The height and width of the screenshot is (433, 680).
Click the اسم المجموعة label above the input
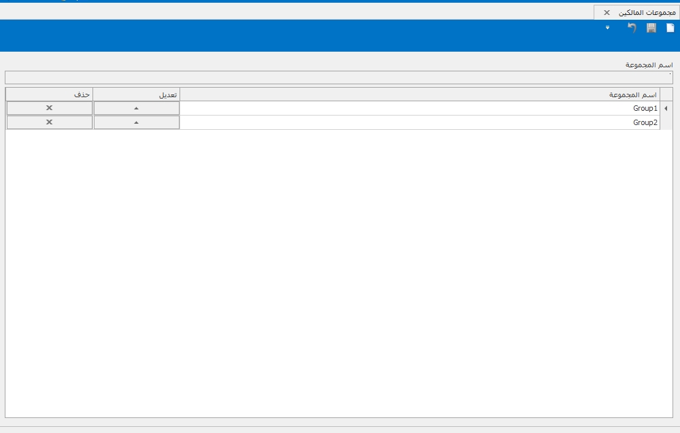coord(649,65)
